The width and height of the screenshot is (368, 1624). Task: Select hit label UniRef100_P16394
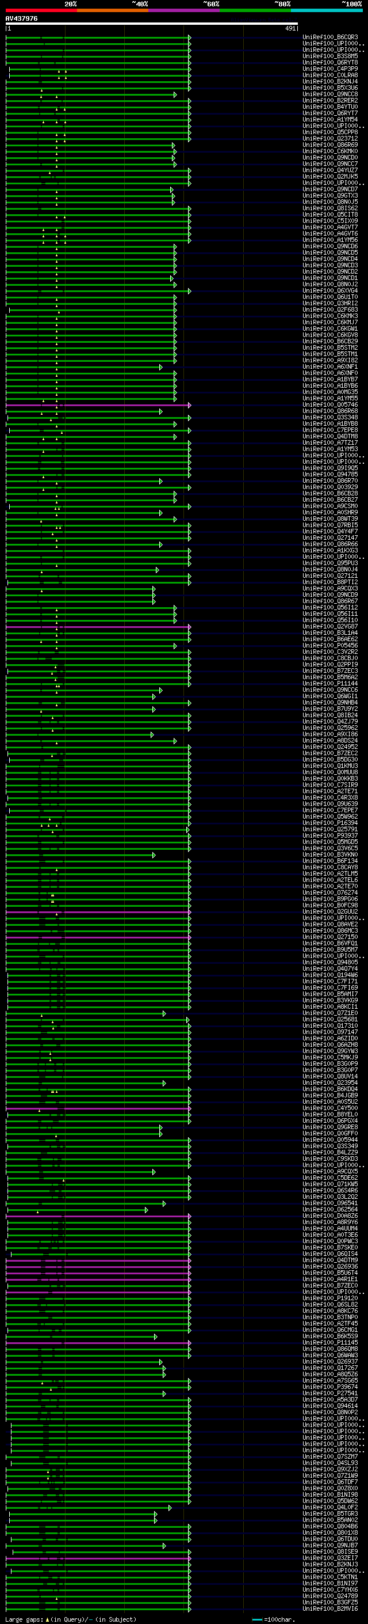point(330,823)
